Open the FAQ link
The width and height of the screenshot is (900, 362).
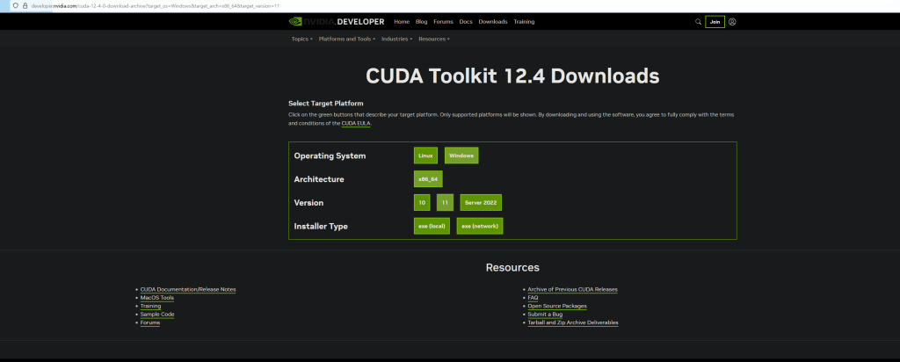pyautogui.click(x=533, y=298)
